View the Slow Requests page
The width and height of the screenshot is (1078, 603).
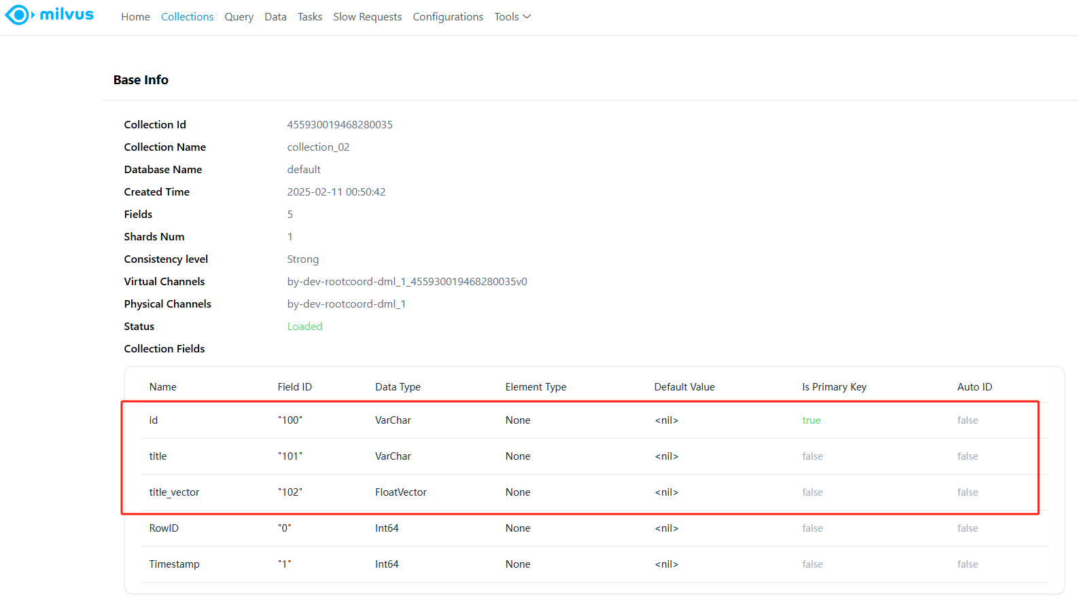[x=367, y=17]
